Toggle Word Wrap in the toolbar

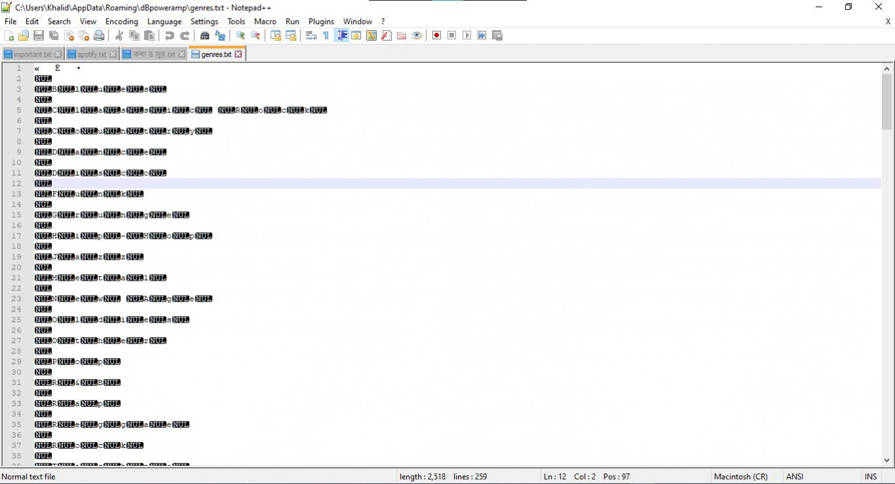pyautogui.click(x=311, y=35)
